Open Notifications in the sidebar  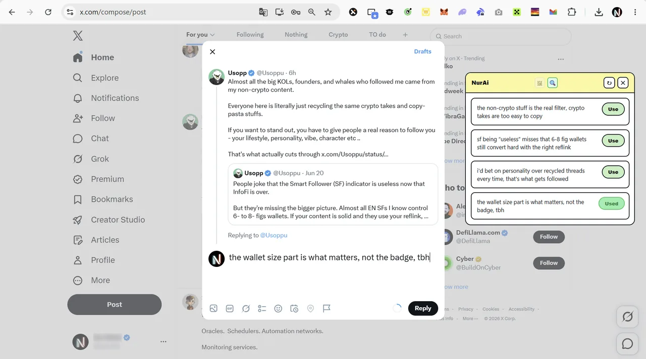click(106, 98)
